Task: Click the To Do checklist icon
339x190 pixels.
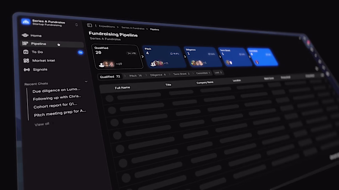Action: (26, 52)
